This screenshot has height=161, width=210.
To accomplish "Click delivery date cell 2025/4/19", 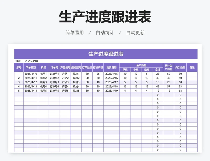I will click(x=111, y=91).
